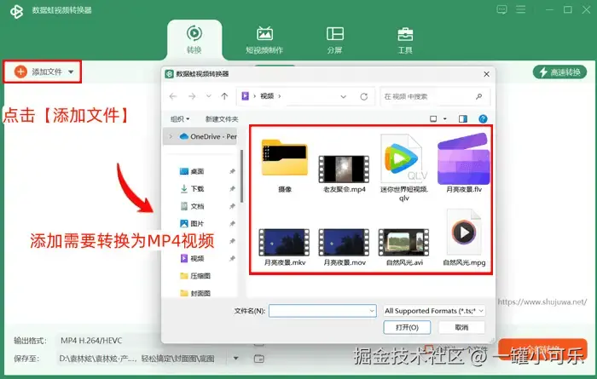Screen dimensions: 597x379
Task: Open the 工具 toolbox tab
Action: (x=405, y=40)
